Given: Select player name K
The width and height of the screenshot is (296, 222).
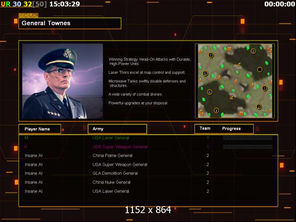Looking at the screenshot, I should coord(26,147).
